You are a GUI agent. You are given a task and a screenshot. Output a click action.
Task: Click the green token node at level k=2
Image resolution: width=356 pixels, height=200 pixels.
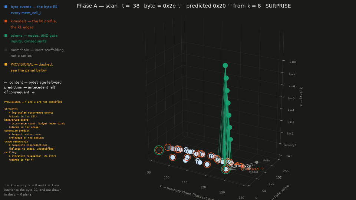(230, 140)
